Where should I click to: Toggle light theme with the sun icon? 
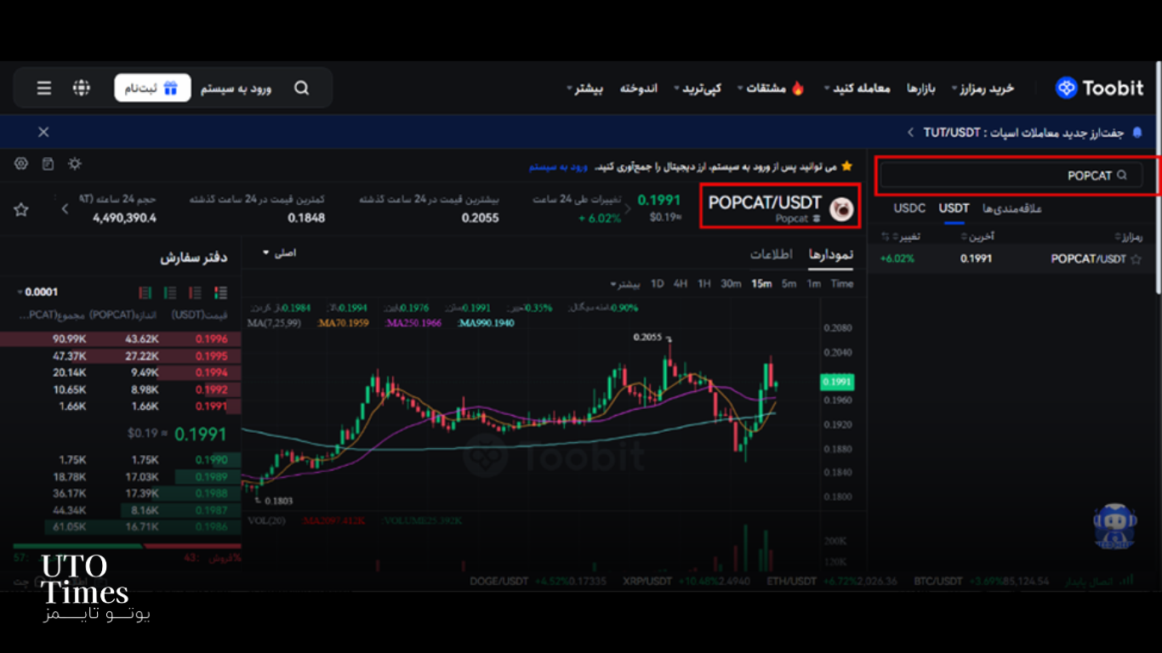click(75, 164)
